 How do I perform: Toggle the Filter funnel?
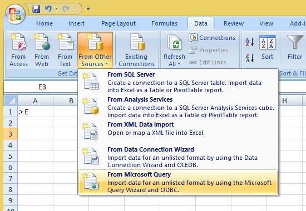tap(295, 48)
